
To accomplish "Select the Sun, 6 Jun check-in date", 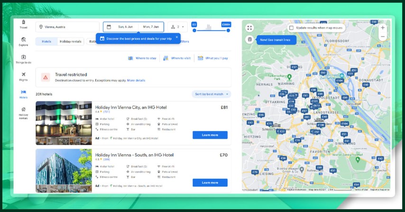I will (x=125, y=27).
